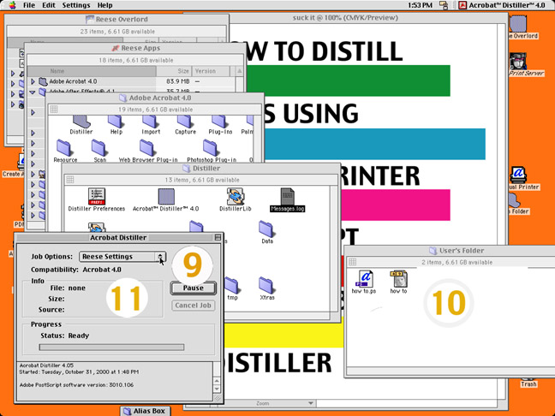This screenshot has height=416, width=555.
Task: Click the Distiller progress bar
Action: (x=111, y=347)
